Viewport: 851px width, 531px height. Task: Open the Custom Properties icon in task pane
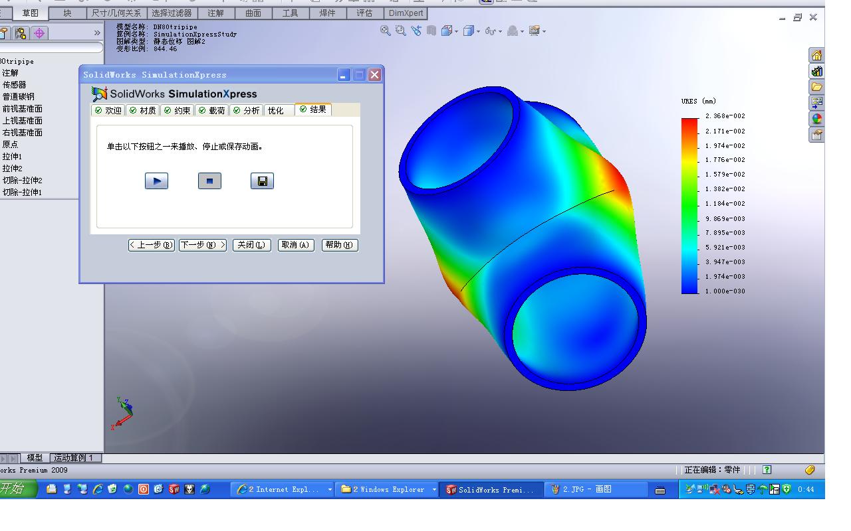click(816, 135)
